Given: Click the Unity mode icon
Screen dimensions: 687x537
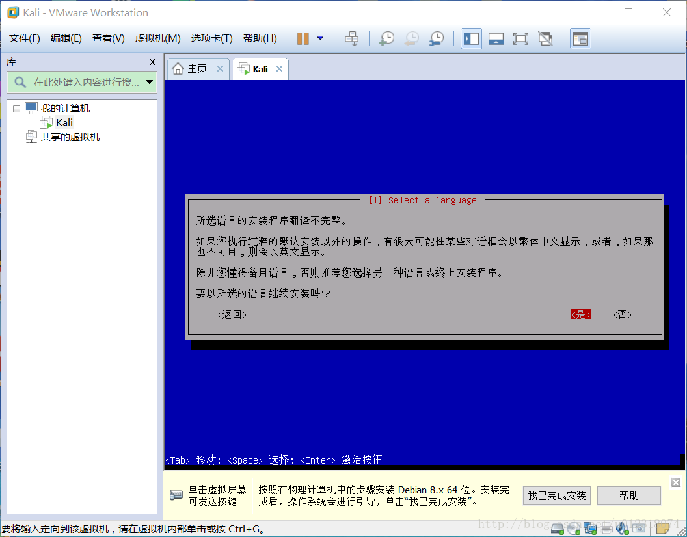Looking at the screenshot, I should 545,38.
